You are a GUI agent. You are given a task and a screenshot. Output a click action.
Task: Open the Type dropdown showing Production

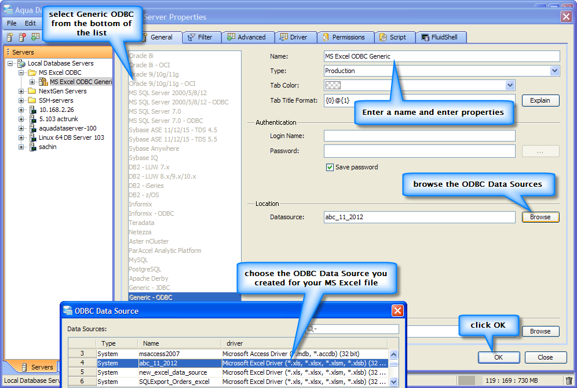(x=554, y=71)
